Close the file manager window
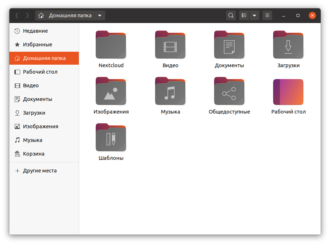Screen dimensions: 330x245 point(312,15)
